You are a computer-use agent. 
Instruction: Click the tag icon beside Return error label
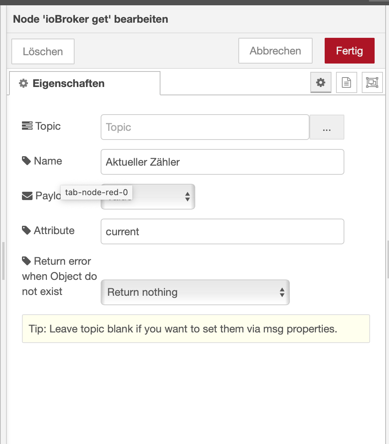26,261
